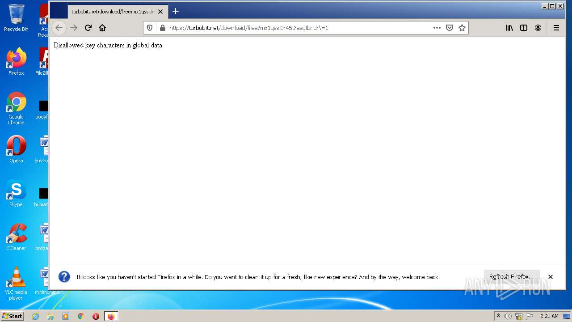The image size is (572, 322).
Task: Open Firefox account menu
Action: pyautogui.click(x=538, y=28)
